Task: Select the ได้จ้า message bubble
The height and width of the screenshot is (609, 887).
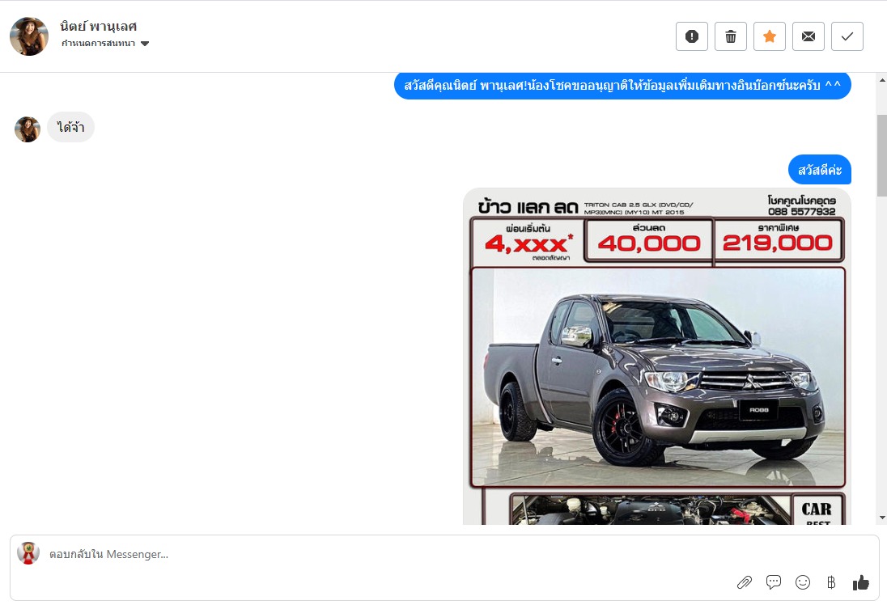Action: 70,127
